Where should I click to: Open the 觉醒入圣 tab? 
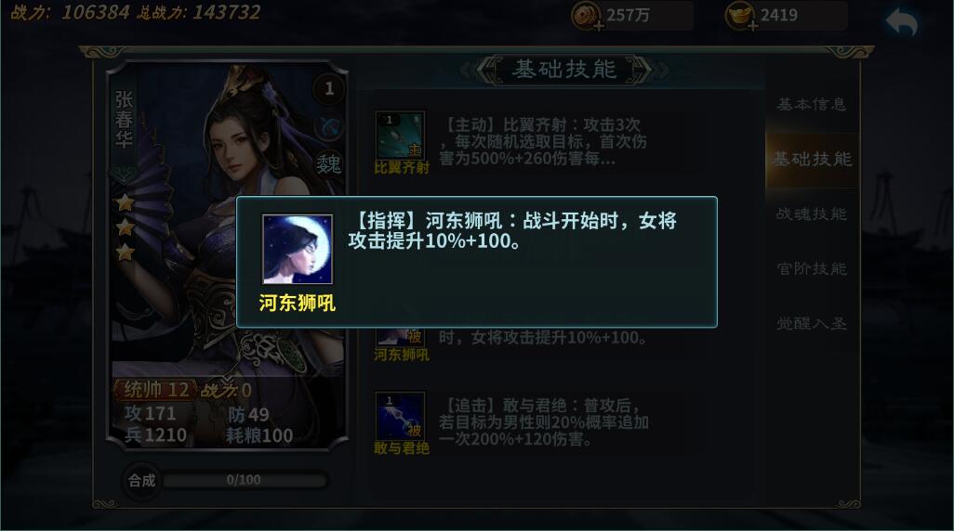pos(812,323)
